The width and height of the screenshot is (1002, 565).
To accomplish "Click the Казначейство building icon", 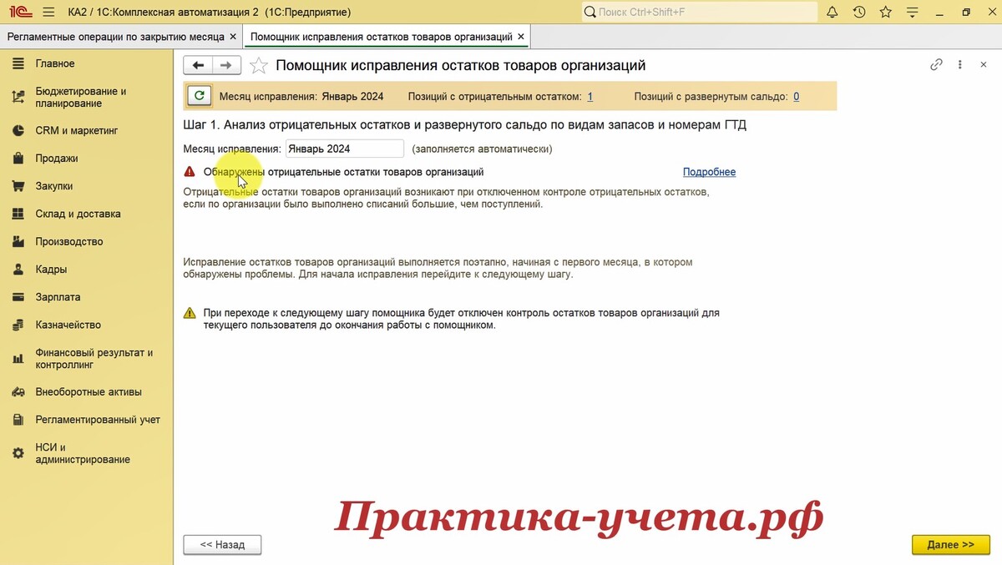I will 18,325.
